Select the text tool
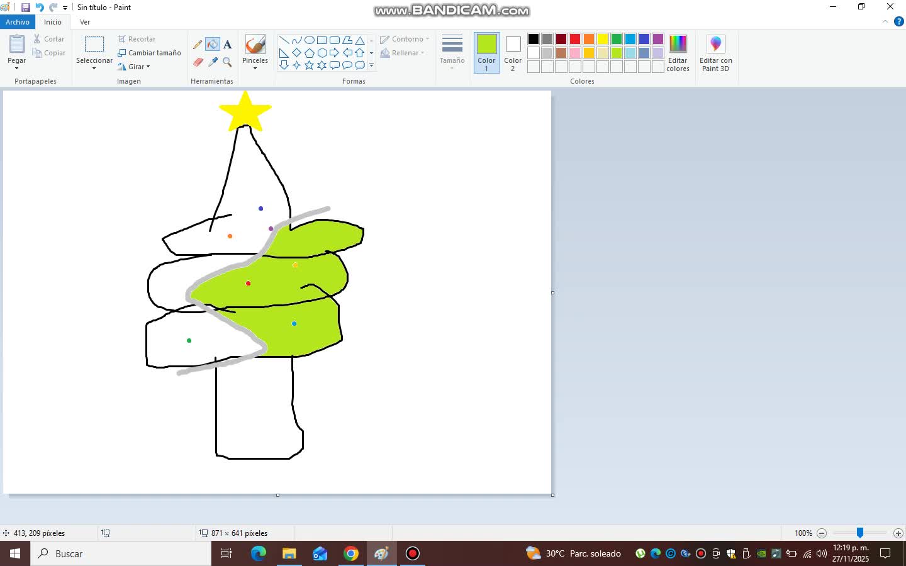The width and height of the screenshot is (906, 566). click(228, 44)
